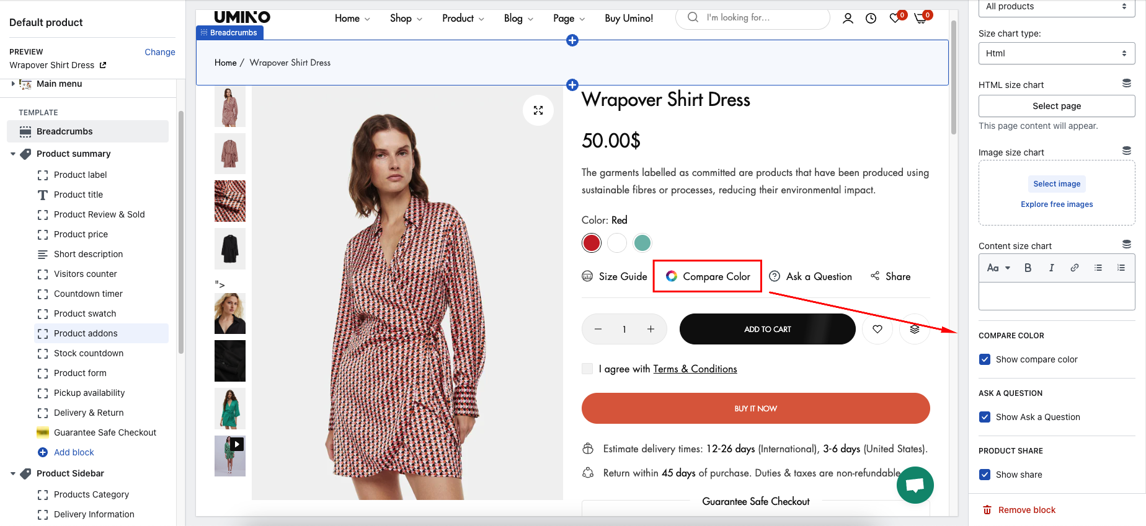Open the chat bubble widget

(915, 485)
